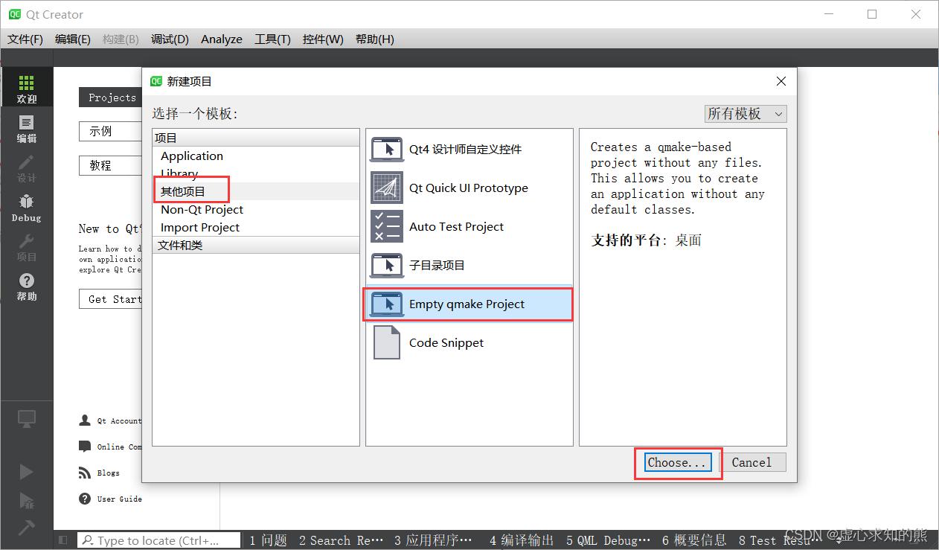
Task: Click the 教程 button
Action: click(x=110, y=165)
